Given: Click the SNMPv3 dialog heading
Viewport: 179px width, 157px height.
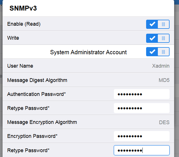Looking at the screenshot, I should (x=23, y=8).
